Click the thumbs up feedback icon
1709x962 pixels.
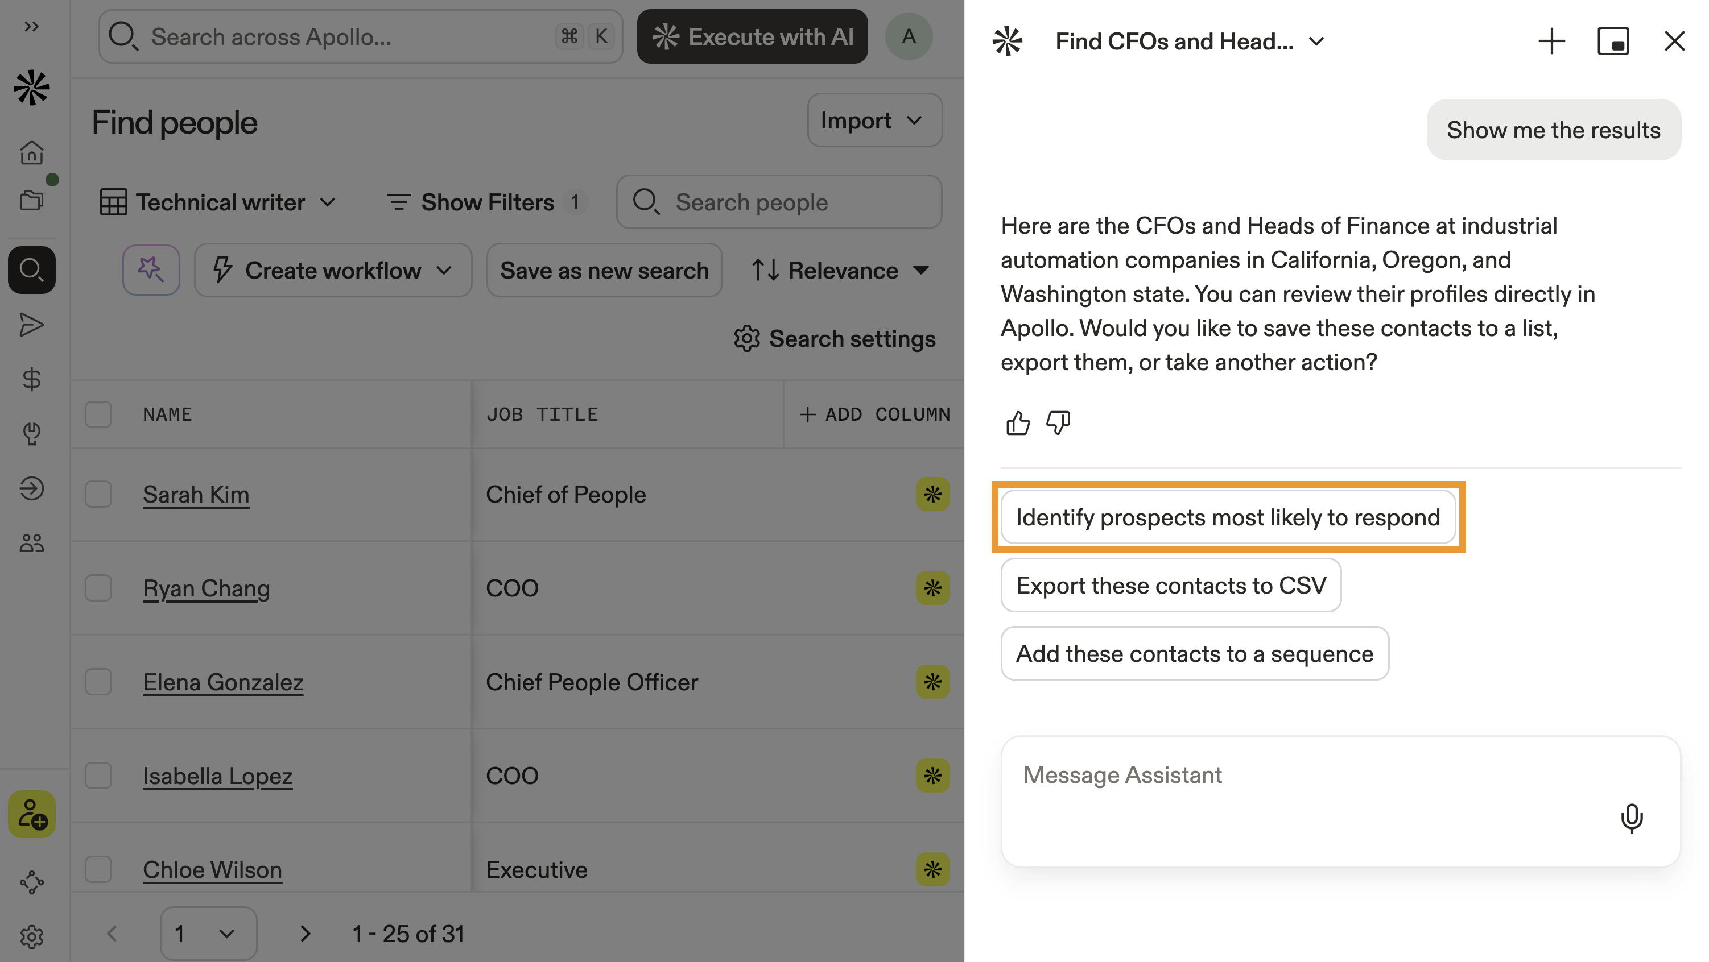1018,422
